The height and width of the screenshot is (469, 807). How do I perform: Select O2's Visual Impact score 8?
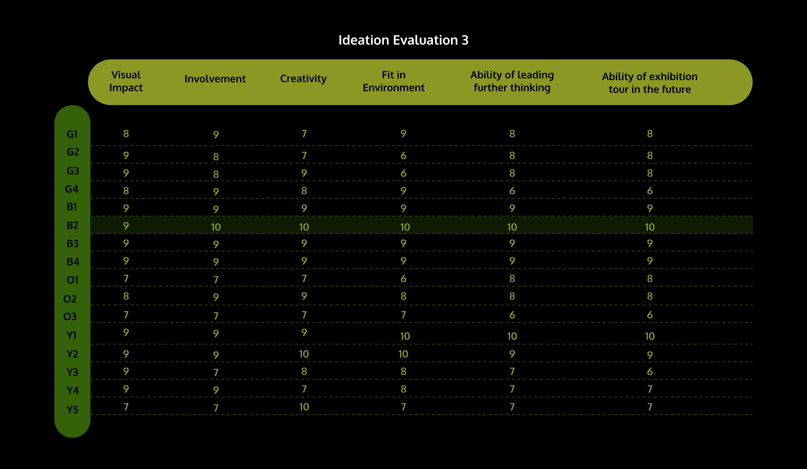(x=126, y=296)
